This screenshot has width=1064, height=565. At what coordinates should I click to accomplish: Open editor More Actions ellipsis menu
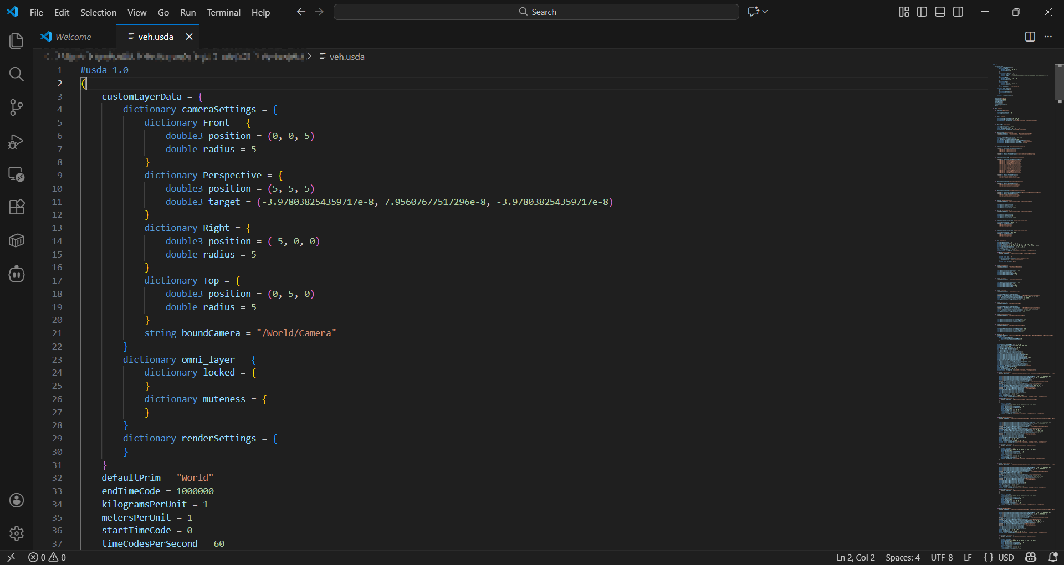1048,37
